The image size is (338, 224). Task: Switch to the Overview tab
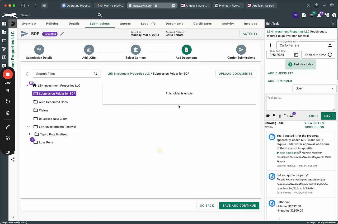click(x=29, y=23)
